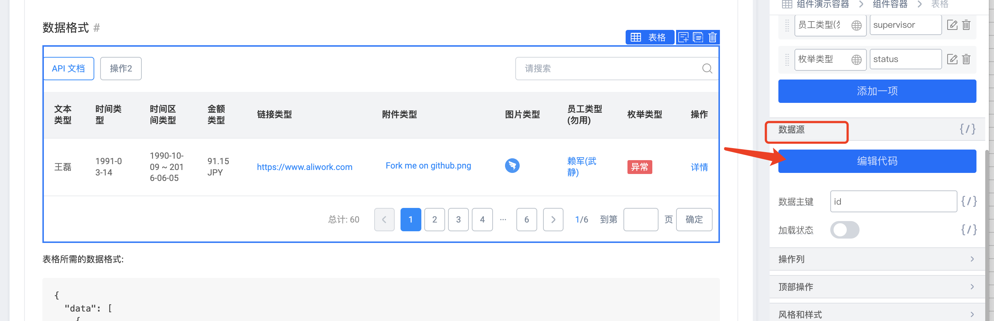This screenshot has height=321, width=994.
Task: Go to previous page arrow
Action: [384, 220]
